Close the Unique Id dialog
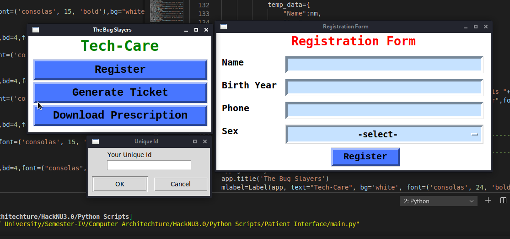The width and height of the screenshot is (510, 239). 205,141
